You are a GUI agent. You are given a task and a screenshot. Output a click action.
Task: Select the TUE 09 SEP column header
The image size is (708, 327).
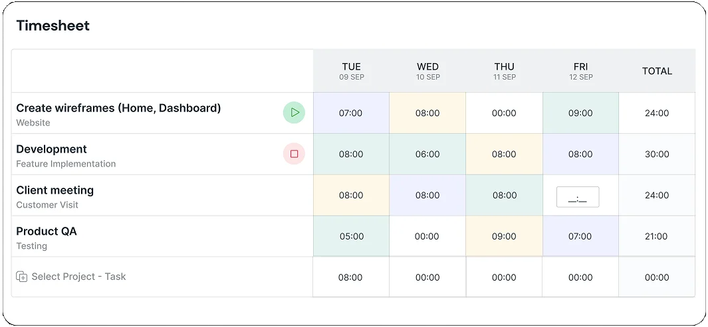[351, 71]
